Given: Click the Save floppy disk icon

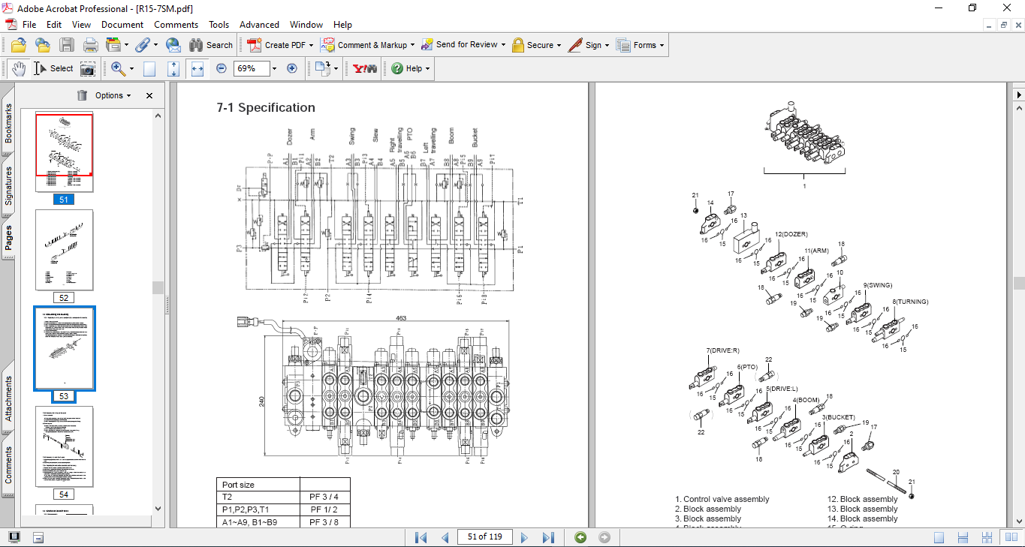Looking at the screenshot, I should click(67, 45).
